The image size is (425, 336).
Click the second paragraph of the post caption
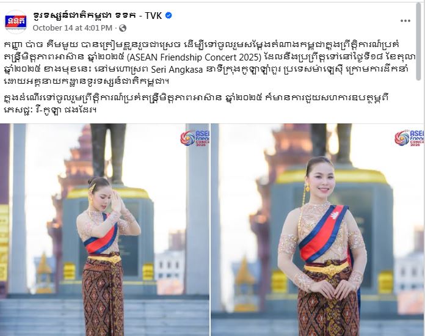click(x=197, y=104)
